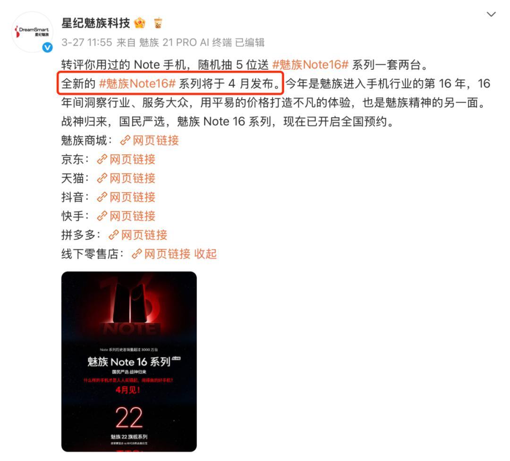Collapse post text with 收起
This screenshot has width=510, height=461.
click(205, 253)
